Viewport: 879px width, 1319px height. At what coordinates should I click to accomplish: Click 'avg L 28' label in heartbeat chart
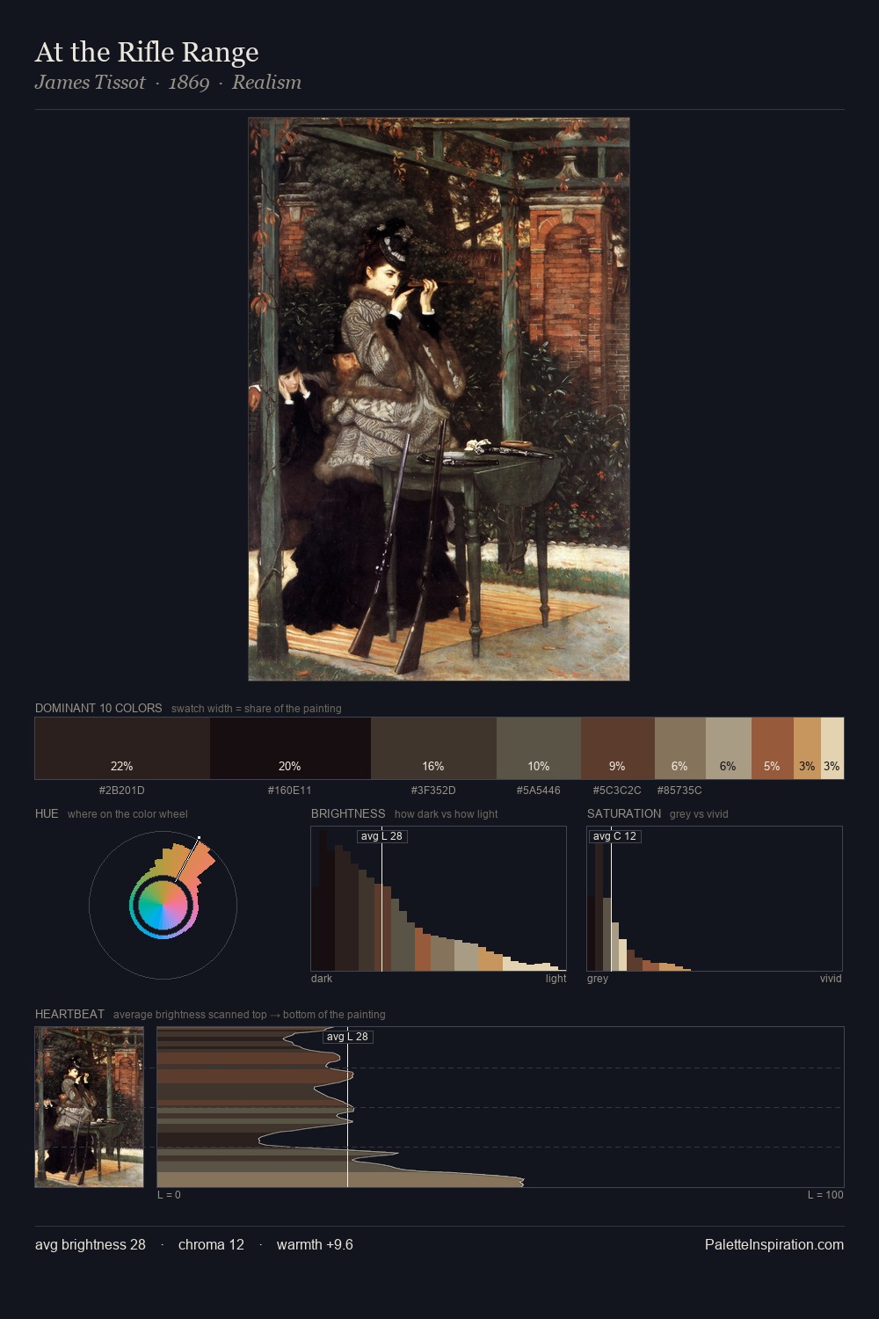tap(347, 1037)
